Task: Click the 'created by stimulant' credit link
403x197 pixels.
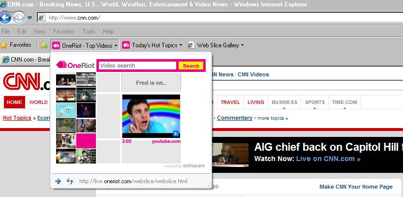Action: (185, 166)
